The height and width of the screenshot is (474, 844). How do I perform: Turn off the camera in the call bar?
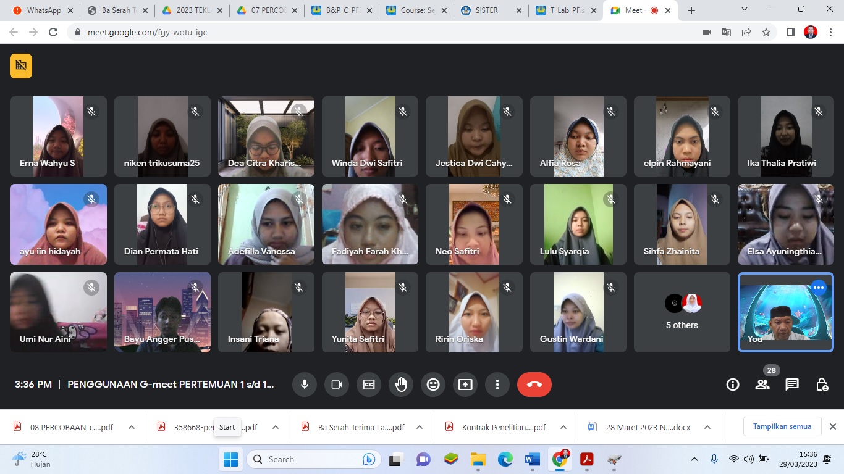pyautogui.click(x=337, y=385)
